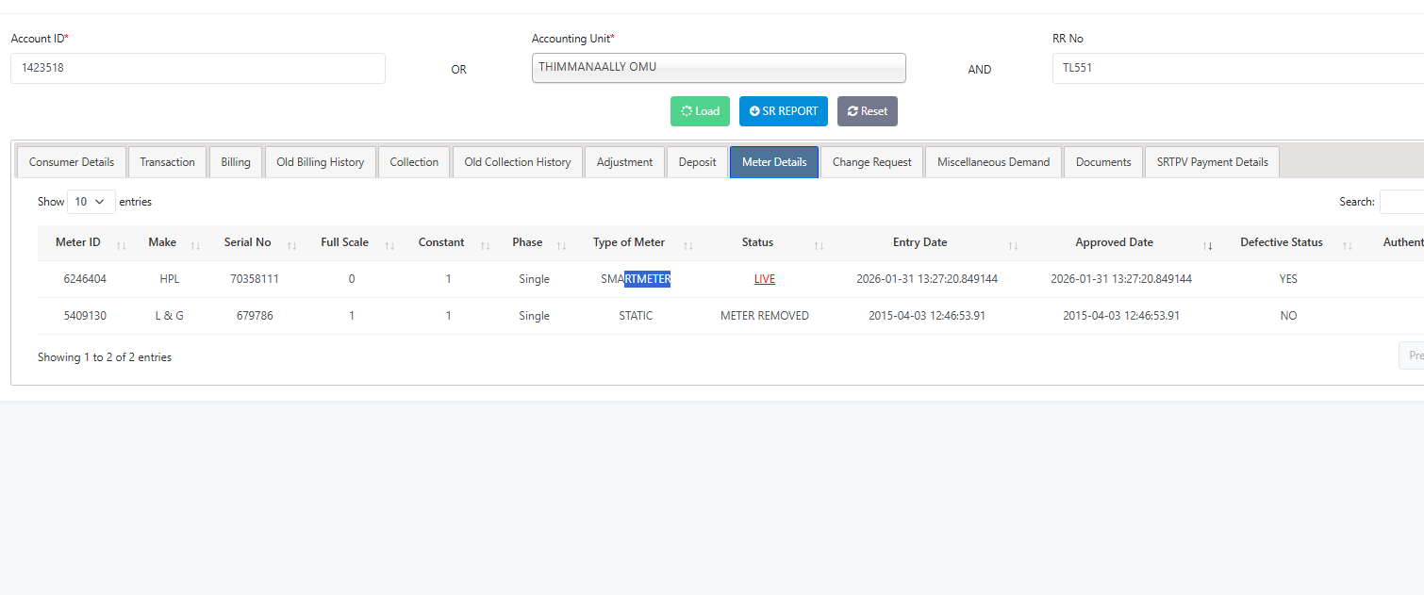Sort by Constant column arrows
The width and height of the screenshot is (1424, 595).
point(485,246)
